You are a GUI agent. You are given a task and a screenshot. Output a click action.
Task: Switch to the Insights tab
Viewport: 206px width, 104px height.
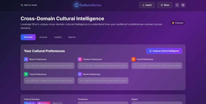pos(58,37)
